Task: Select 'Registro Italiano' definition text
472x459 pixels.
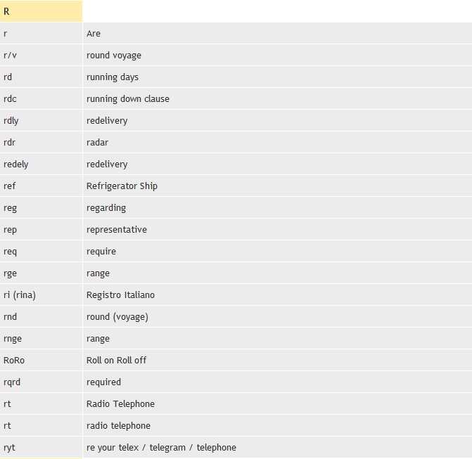Action: tap(120, 295)
